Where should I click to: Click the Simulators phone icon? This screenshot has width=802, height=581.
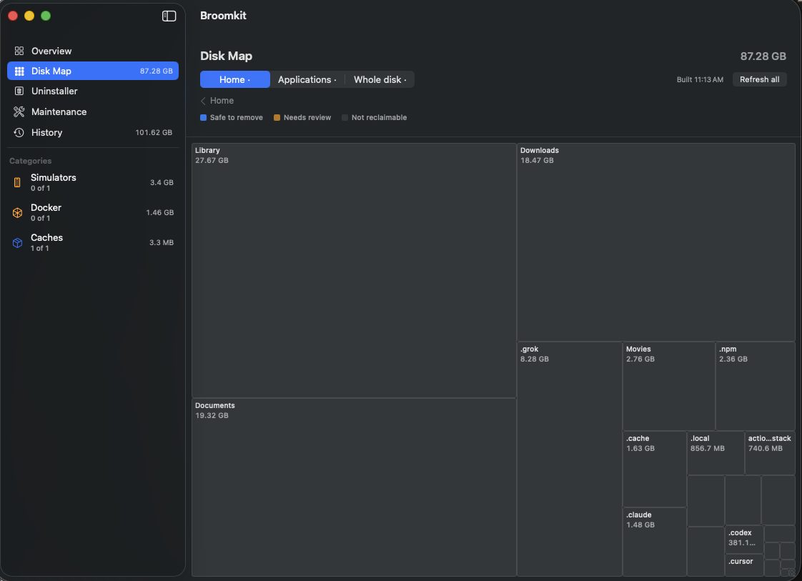click(x=17, y=182)
